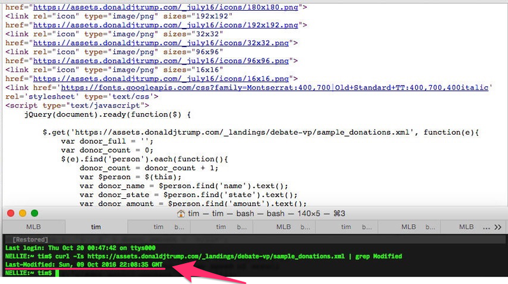Image resolution: width=508 pixels, height=284 pixels.
Task: Show more terminal tabs with the chevron
Action: point(498,227)
